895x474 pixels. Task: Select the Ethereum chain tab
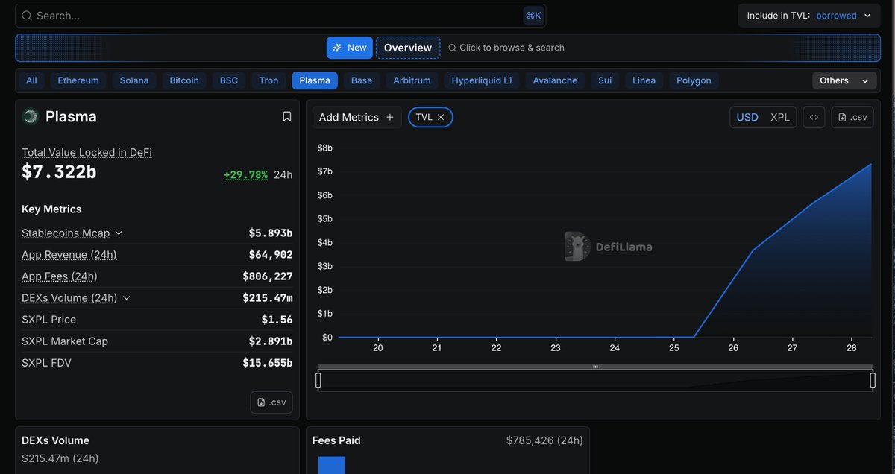(78, 80)
